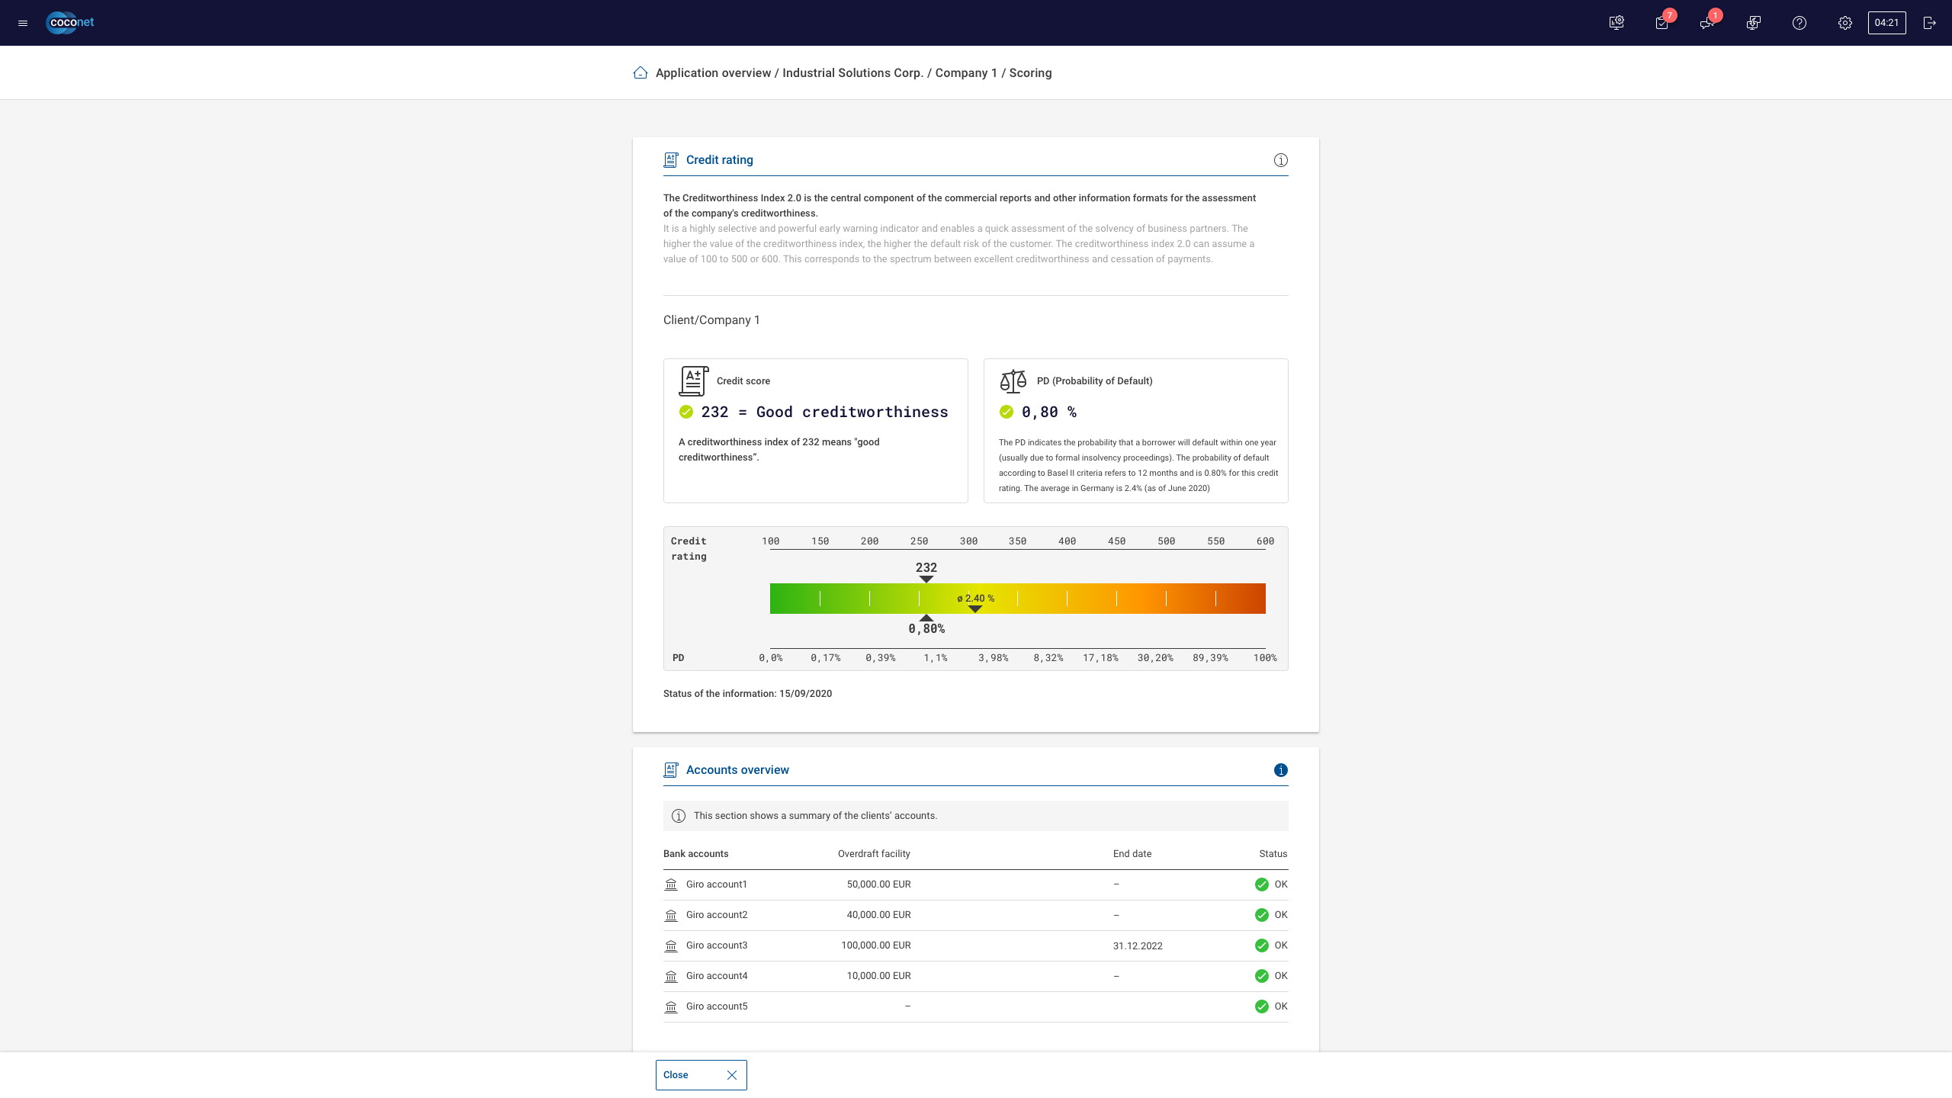
Task: Click the OK status icon for Giro account1
Action: point(1262,884)
